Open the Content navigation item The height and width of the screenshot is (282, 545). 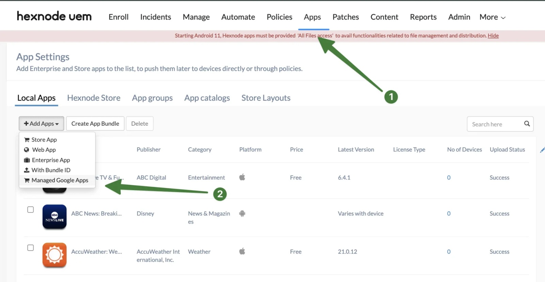click(384, 17)
